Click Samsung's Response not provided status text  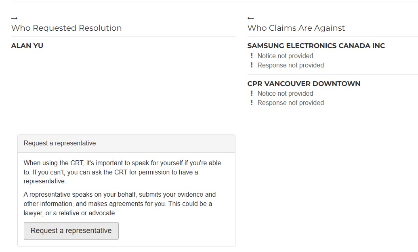(290, 65)
